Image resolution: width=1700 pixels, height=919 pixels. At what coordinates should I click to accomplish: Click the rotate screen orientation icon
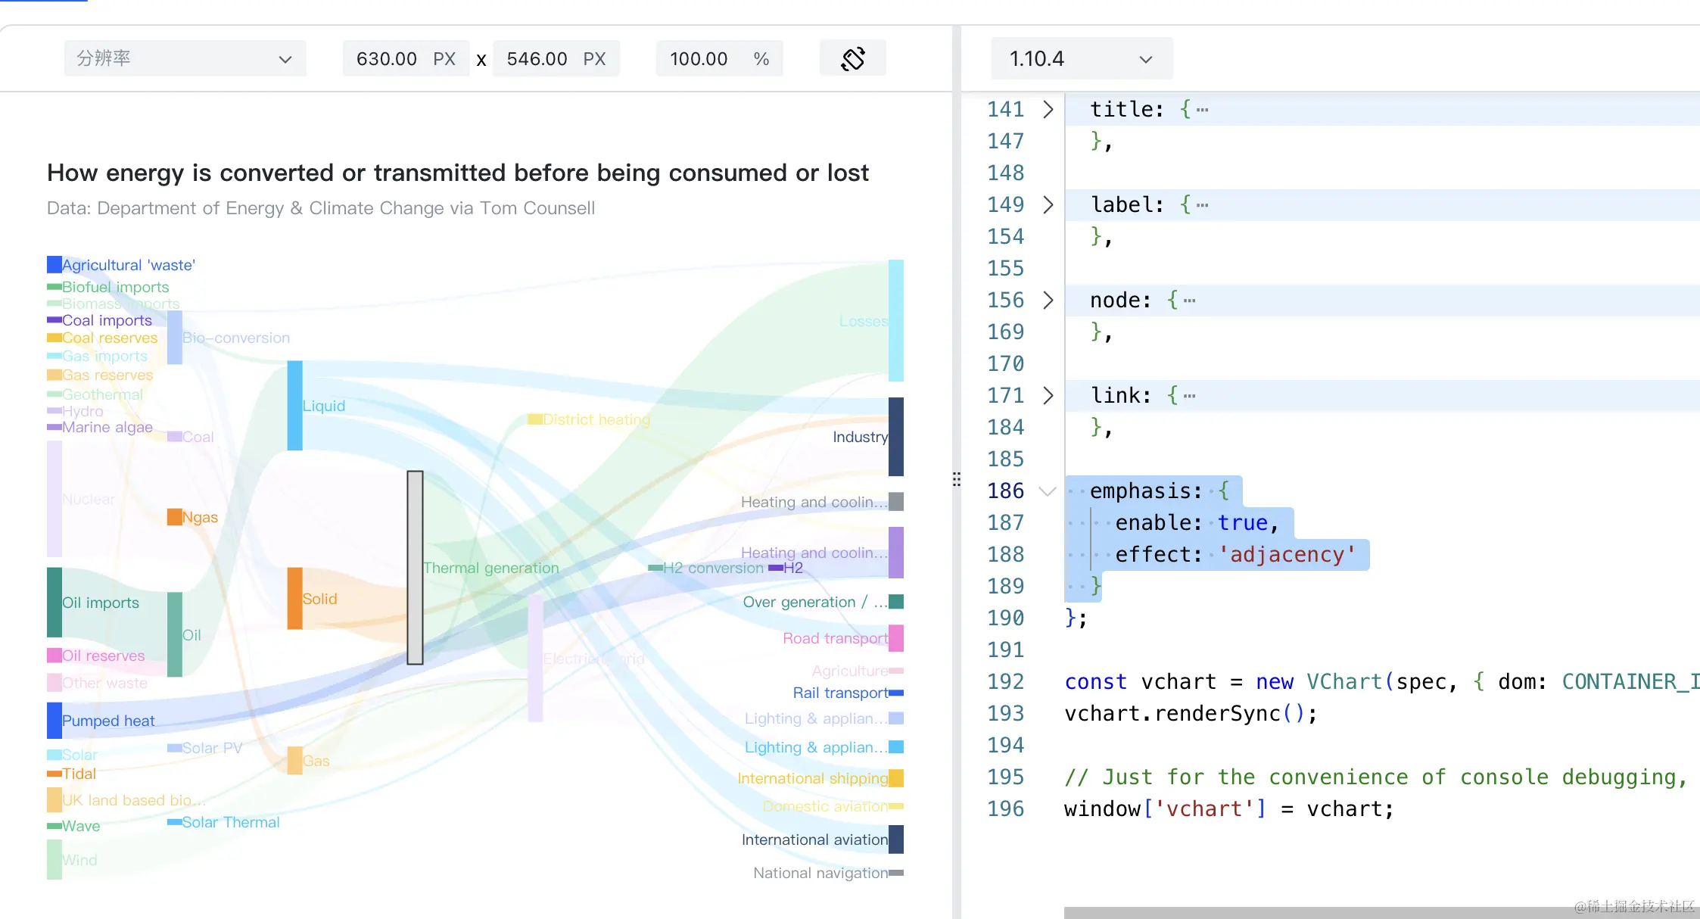pyautogui.click(x=852, y=58)
